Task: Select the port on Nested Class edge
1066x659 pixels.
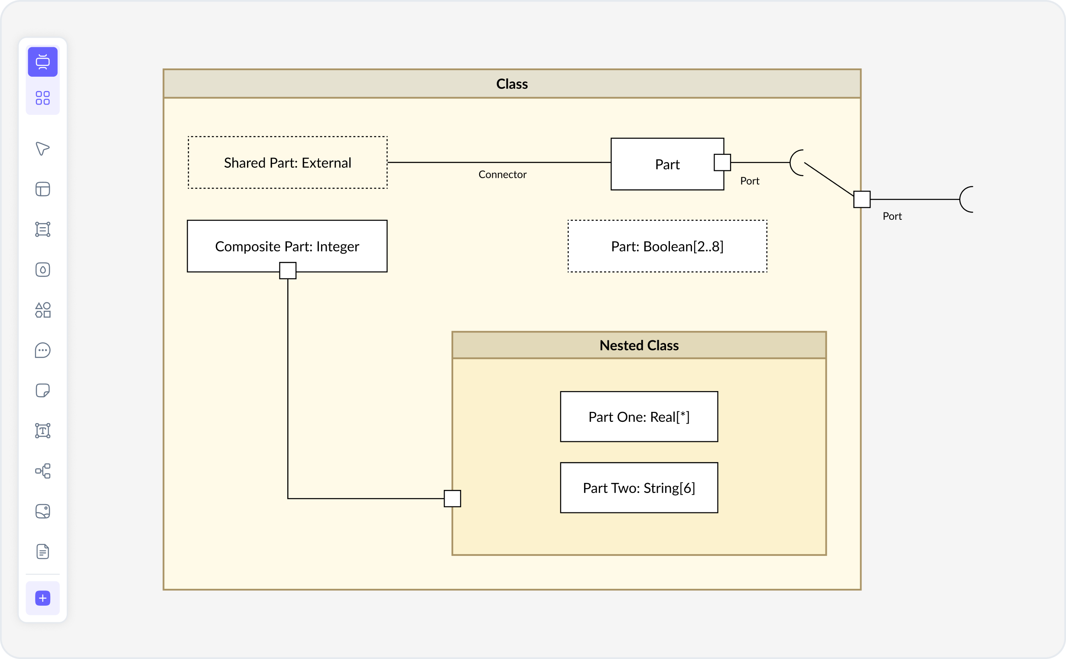Action: [452, 498]
